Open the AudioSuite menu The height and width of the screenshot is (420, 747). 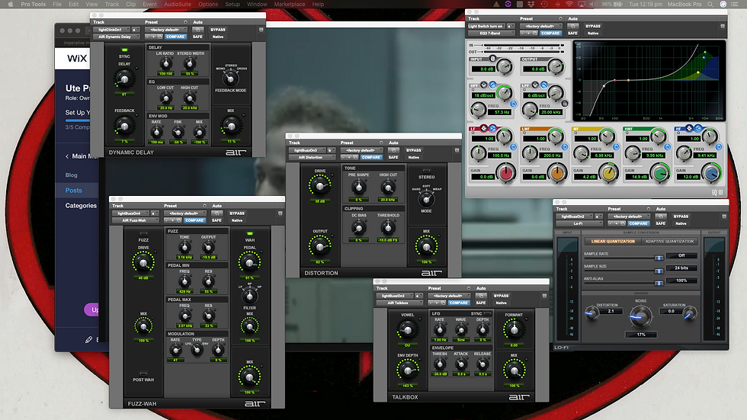click(177, 4)
